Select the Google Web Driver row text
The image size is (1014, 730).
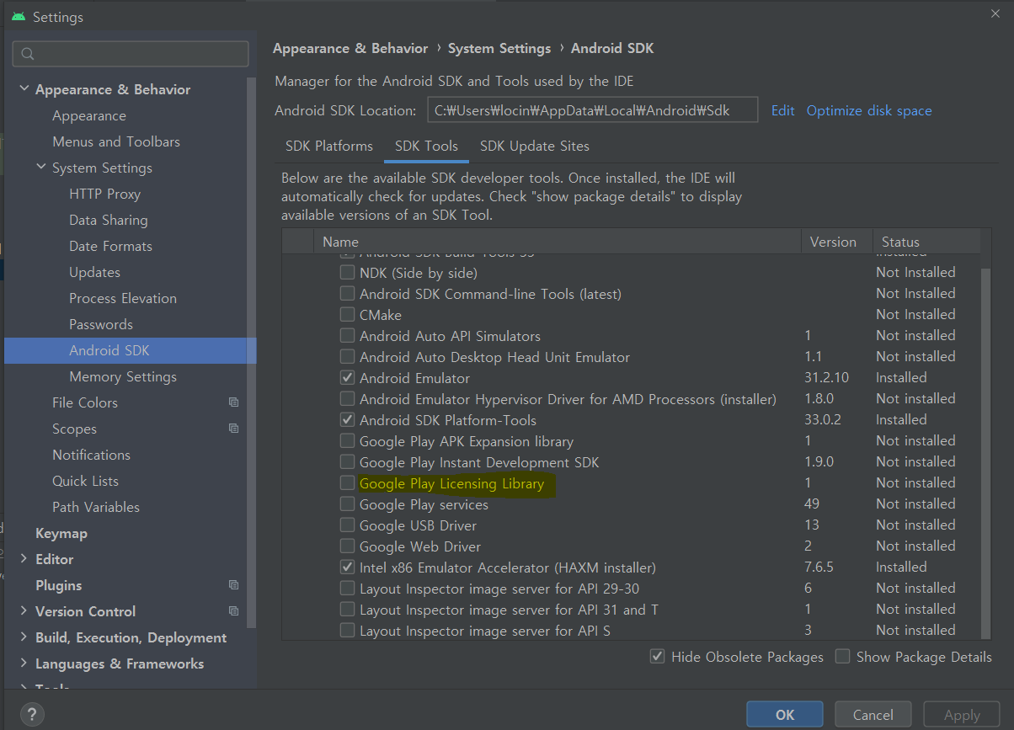420,546
